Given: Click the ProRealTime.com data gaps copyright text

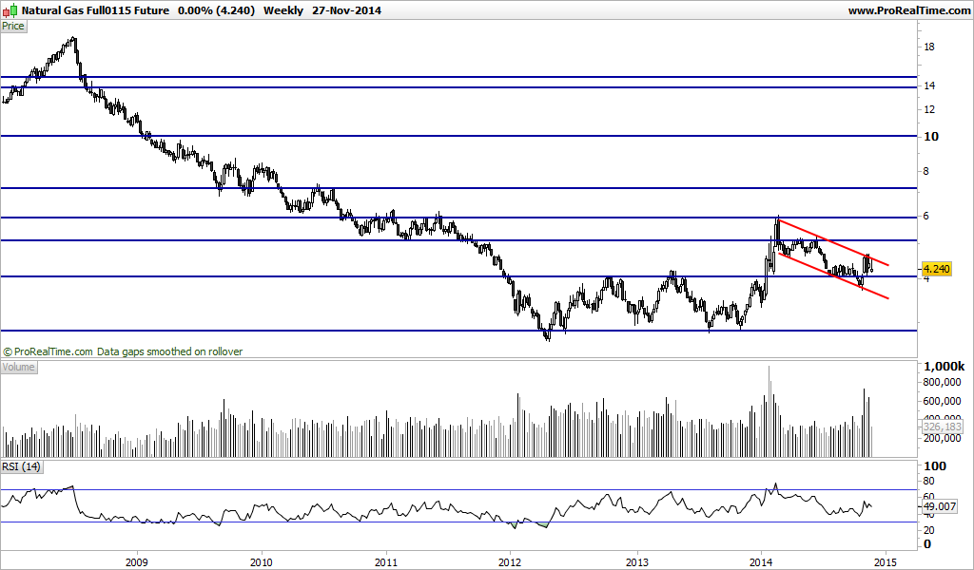Looking at the screenshot, I should tap(123, 351).
